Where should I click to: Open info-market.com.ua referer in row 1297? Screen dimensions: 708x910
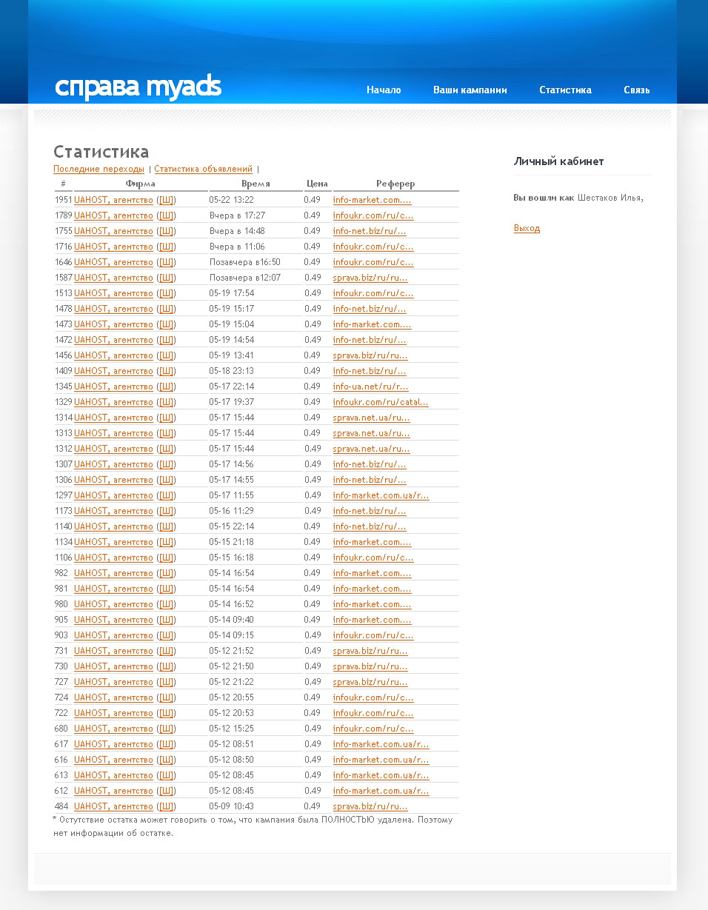click(x=381, y=495)
